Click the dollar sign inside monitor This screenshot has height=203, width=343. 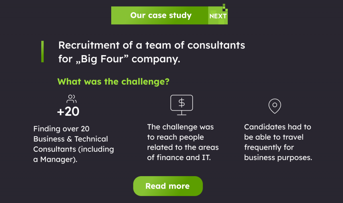tap(182, 103)
